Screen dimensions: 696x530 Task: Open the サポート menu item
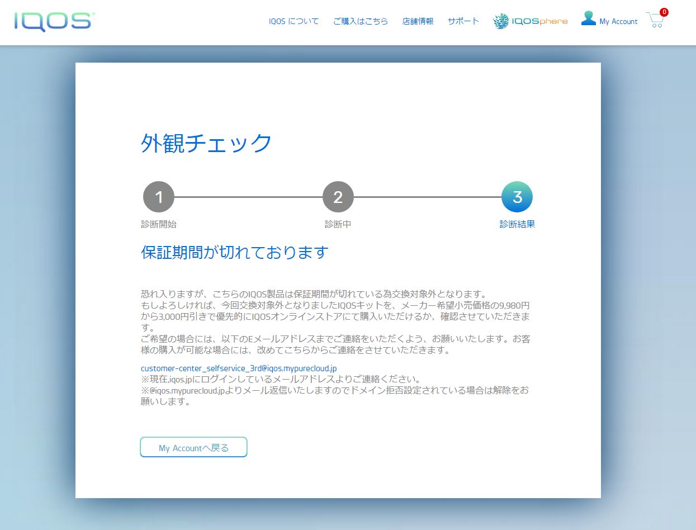click(463, 21)
